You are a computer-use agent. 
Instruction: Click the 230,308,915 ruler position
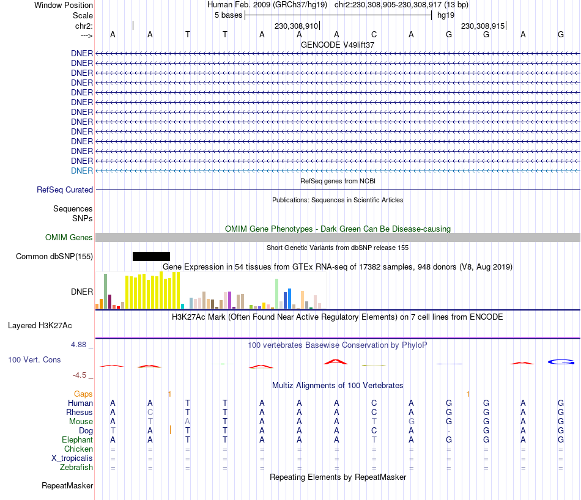[x=483, y=26]
